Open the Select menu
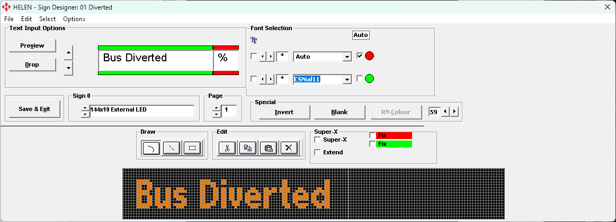This screenshot has width=616, height=222. point(47,19)
